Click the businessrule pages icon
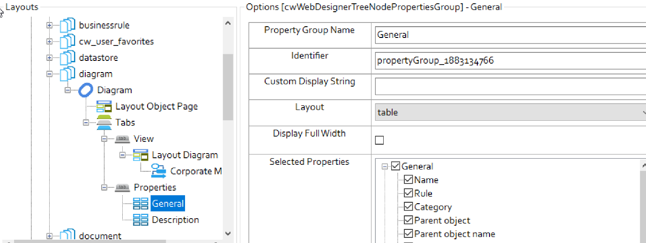Viewport: 646px width, 243px height. [x=67, y=25]
